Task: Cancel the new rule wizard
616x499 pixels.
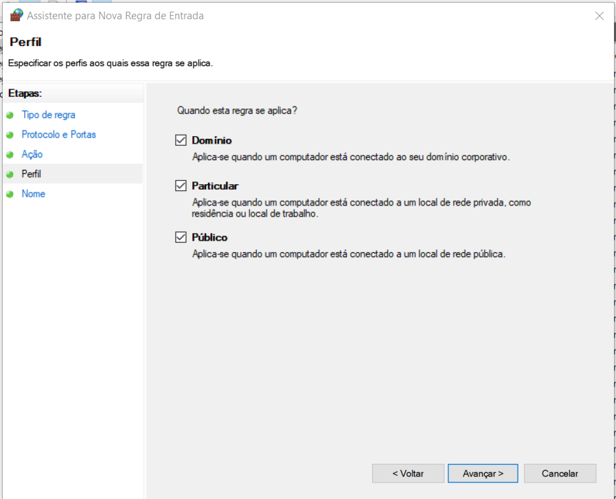Action: click(560, 474)
